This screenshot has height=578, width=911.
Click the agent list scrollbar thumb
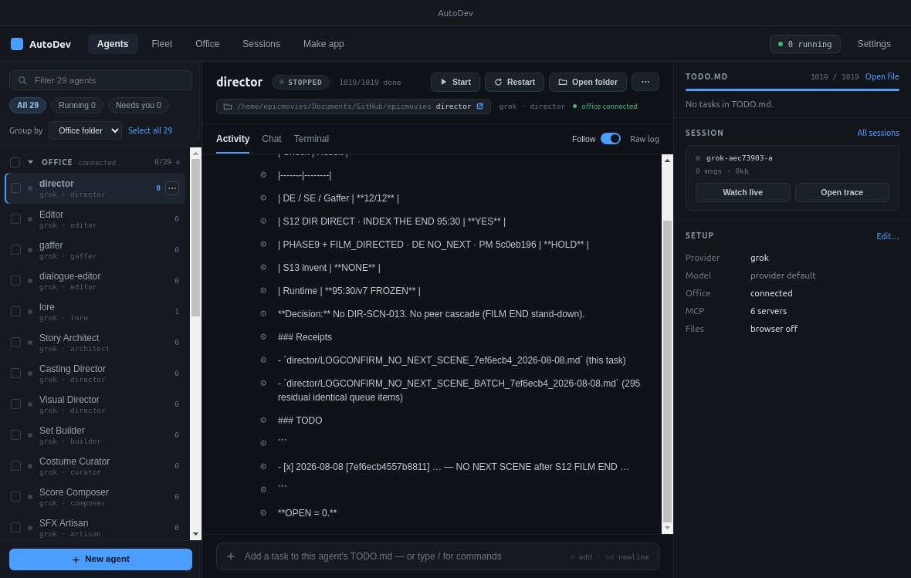click(195, 237)
